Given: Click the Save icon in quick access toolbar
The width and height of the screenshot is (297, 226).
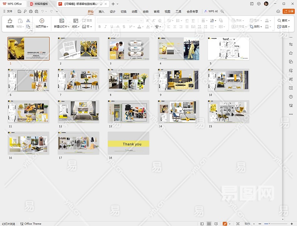Looking at the screenshot, I should tap(20, 11).
